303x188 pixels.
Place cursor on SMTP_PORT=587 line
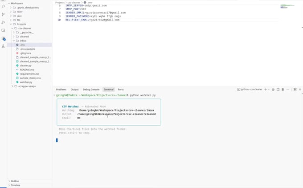pos(76,9)
